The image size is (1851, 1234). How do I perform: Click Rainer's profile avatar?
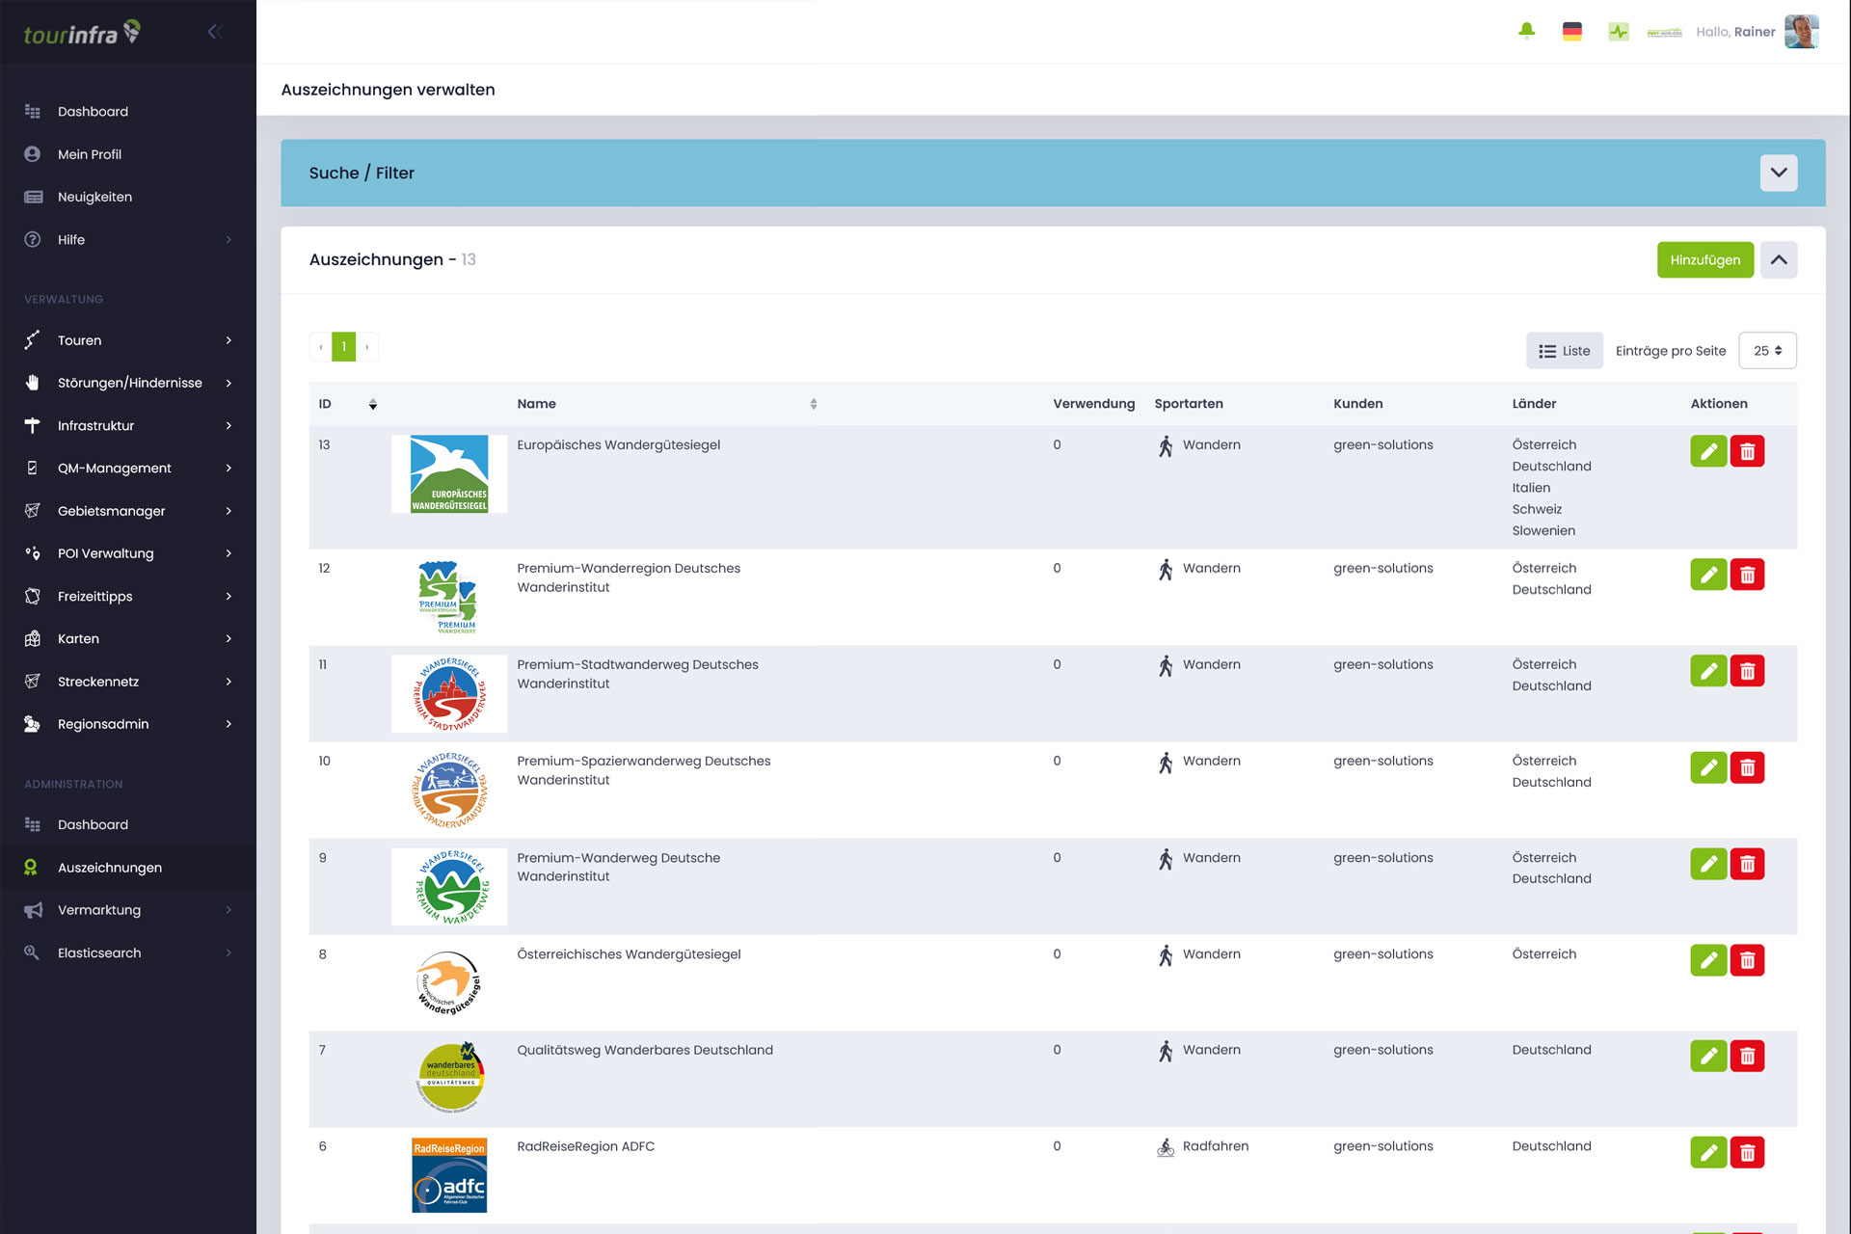[1801, 32]
